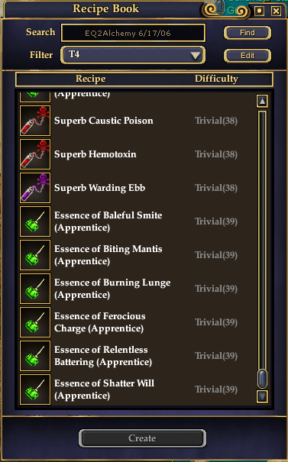Open the T4 filter dropdown
Image resolution: width=288 pixels, height=462 pixels.
click(x=133, y=55)
